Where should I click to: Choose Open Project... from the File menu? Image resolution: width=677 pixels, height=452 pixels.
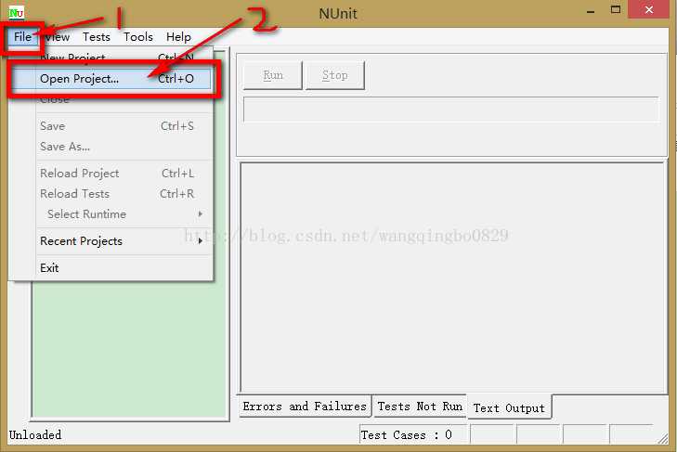click(x=111, y=79)
